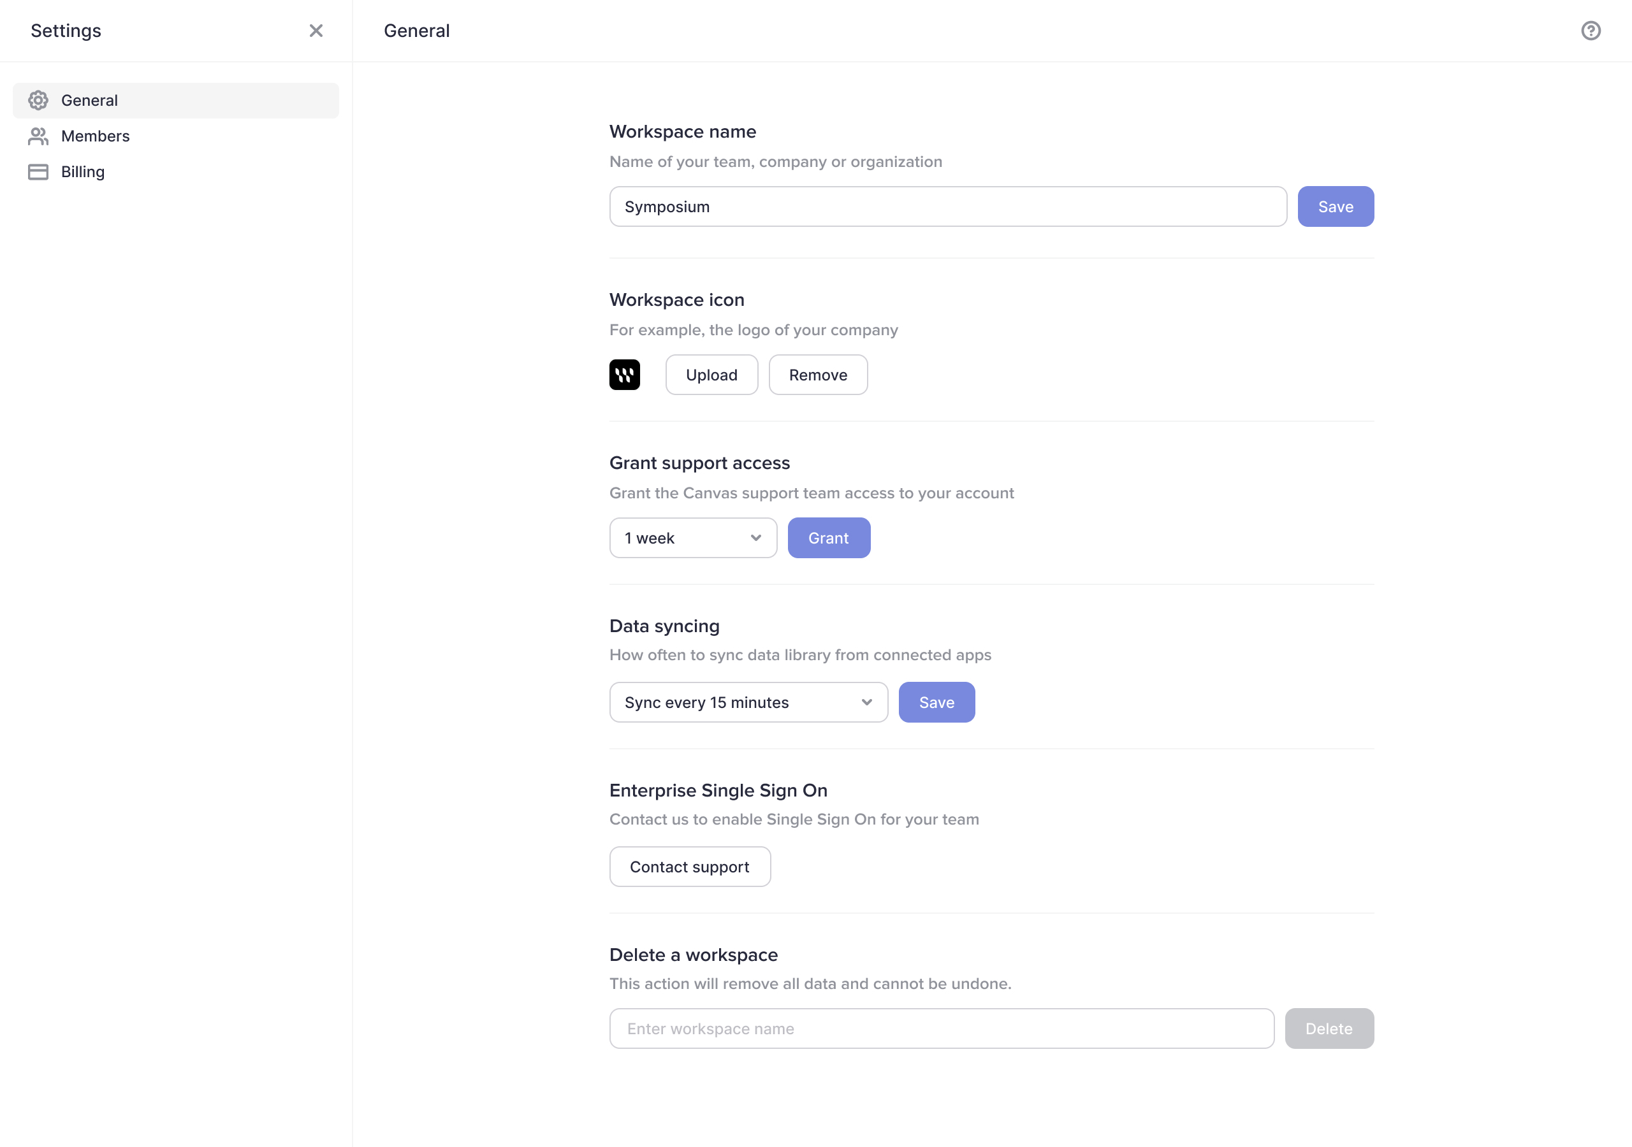Remove the workspace icon

point(817,375)
